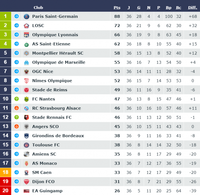Sort table by the Diff. column header
Viewport: 200px width, 195px height.
pos(193,8)
